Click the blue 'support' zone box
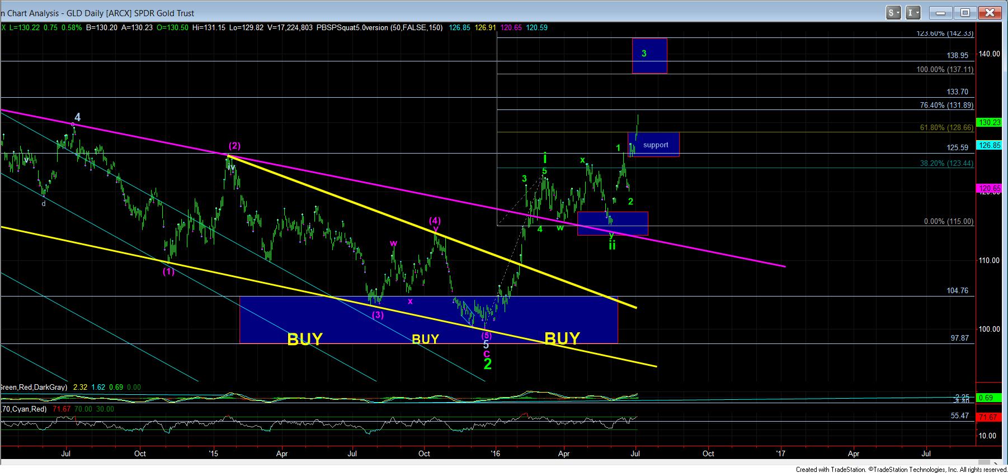The width and height of the screenshot is (1008, 473). 656,145
